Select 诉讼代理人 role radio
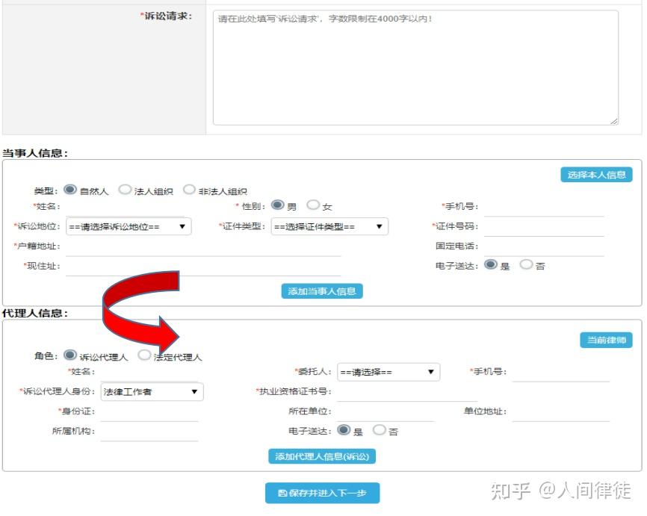The height and width of the screenshot is (516, 647). coord(70,355)
